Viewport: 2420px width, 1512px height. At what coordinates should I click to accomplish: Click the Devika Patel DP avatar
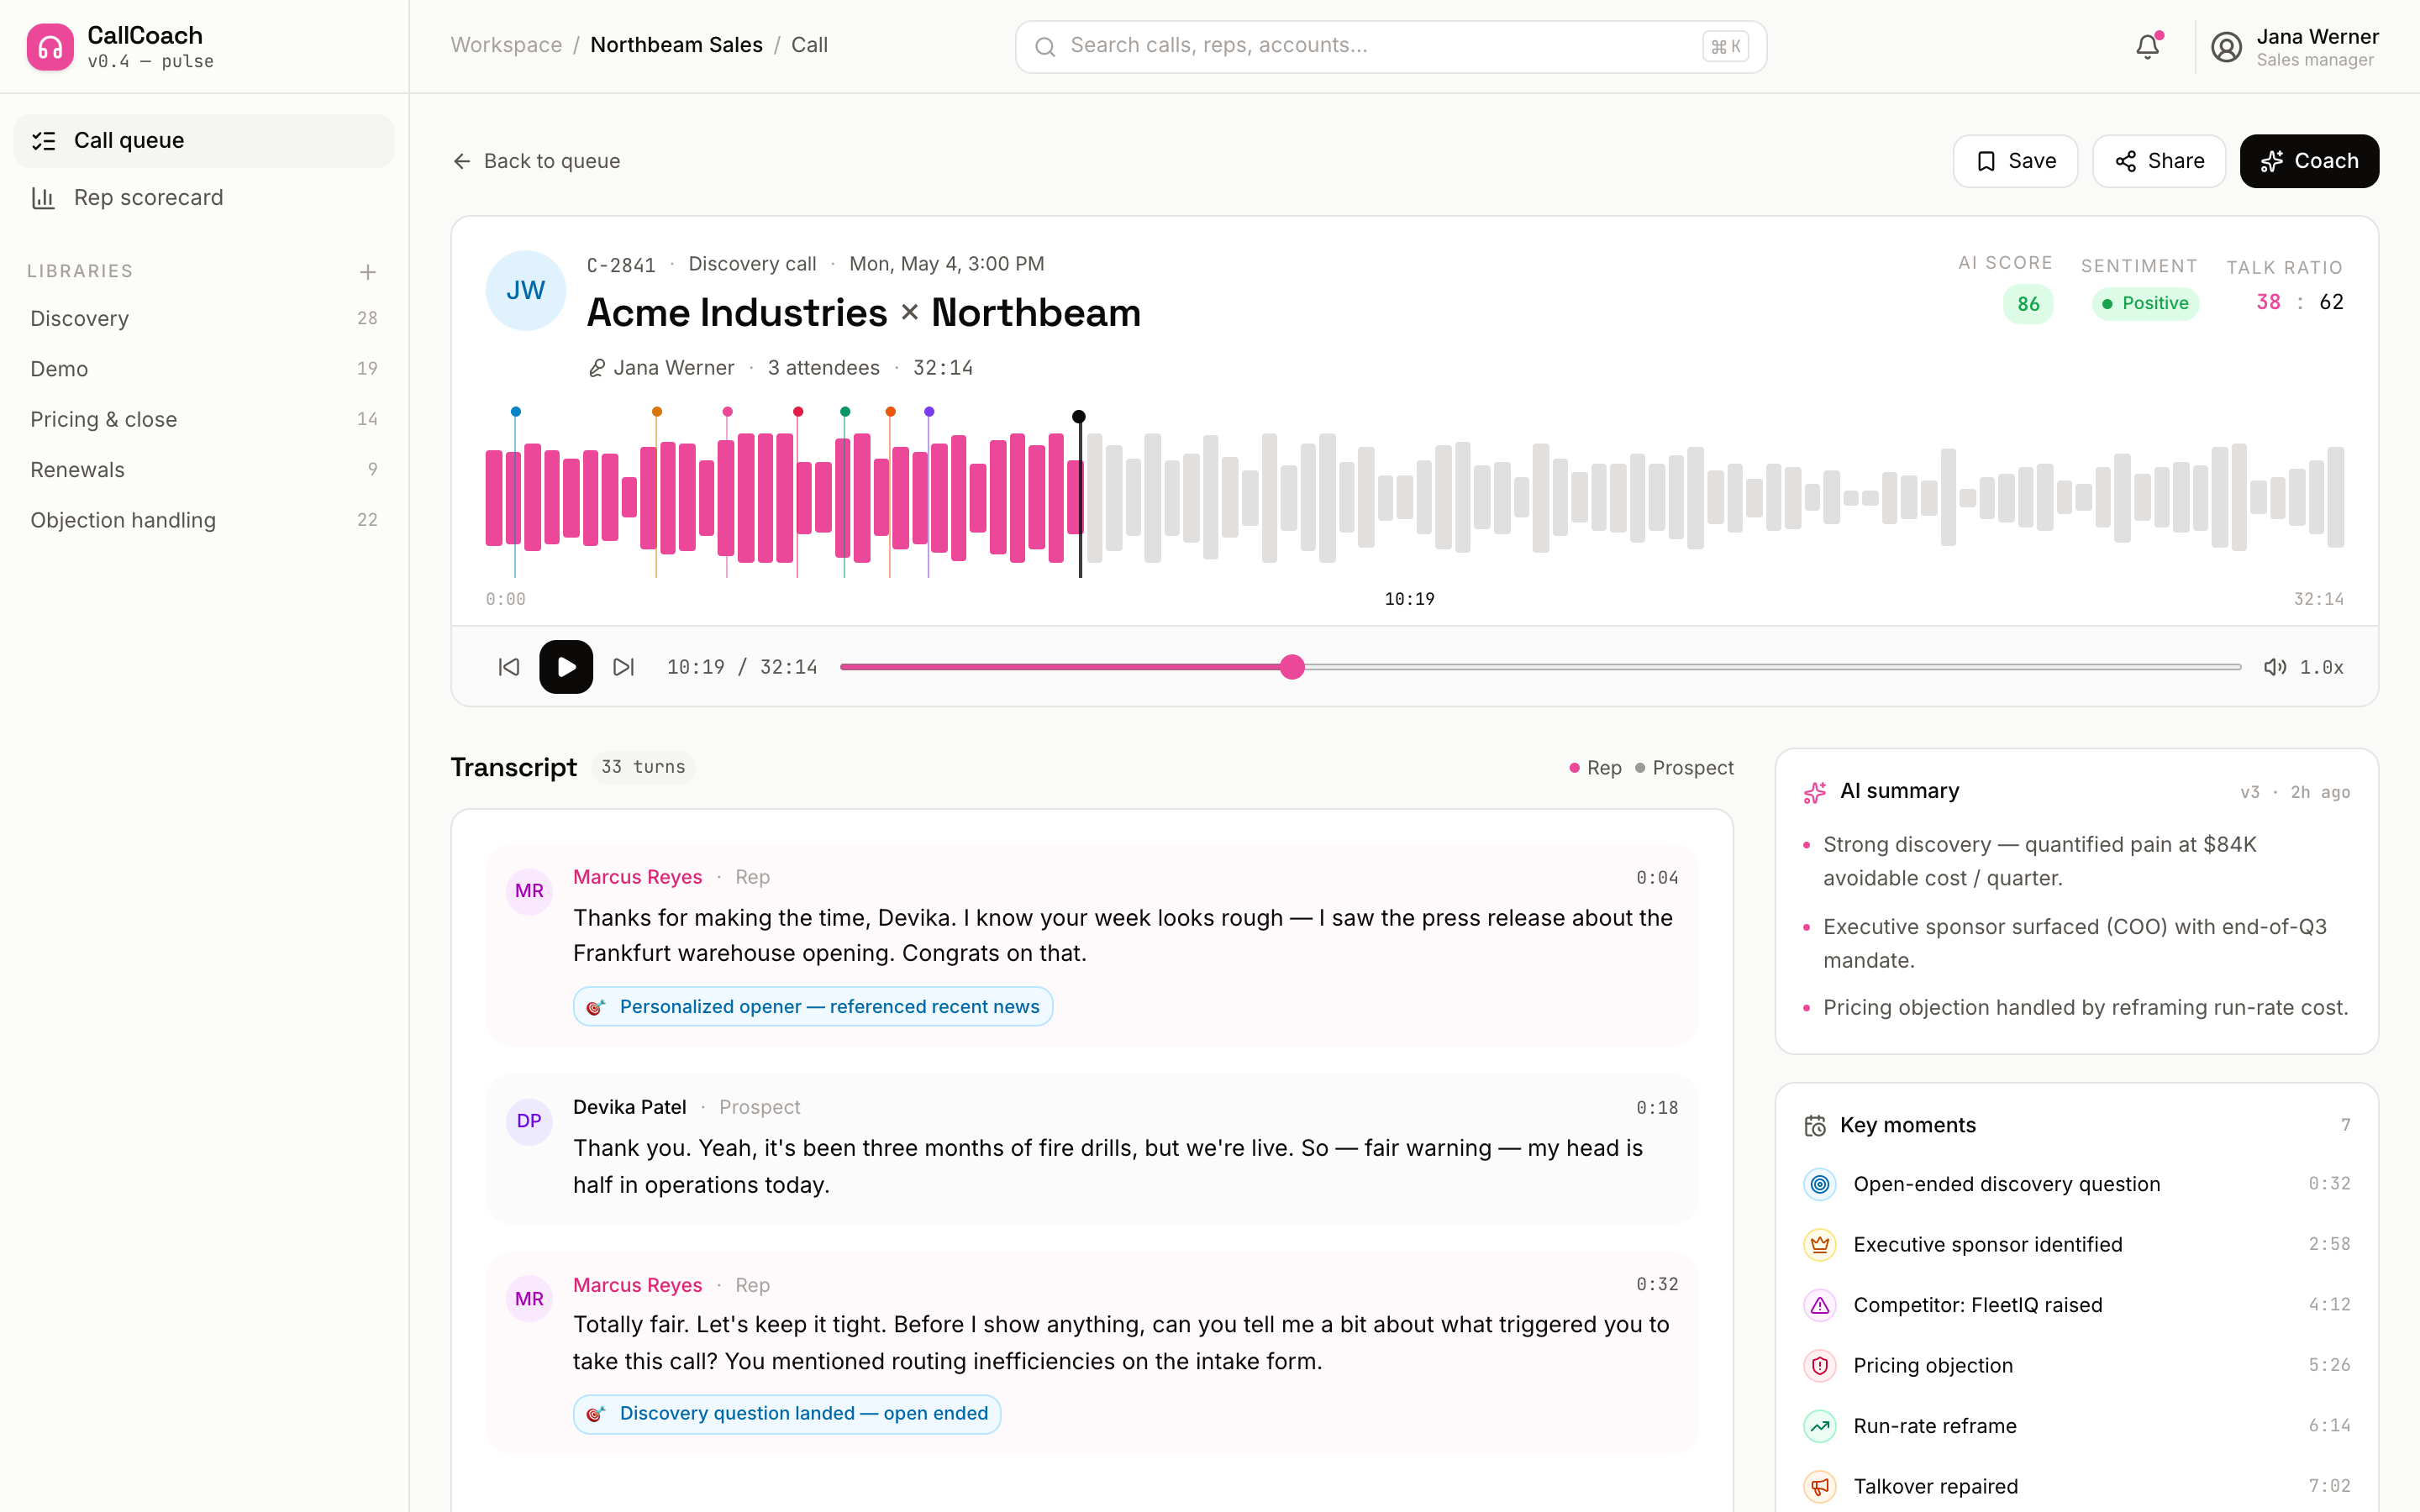[x=529, y=1121]
